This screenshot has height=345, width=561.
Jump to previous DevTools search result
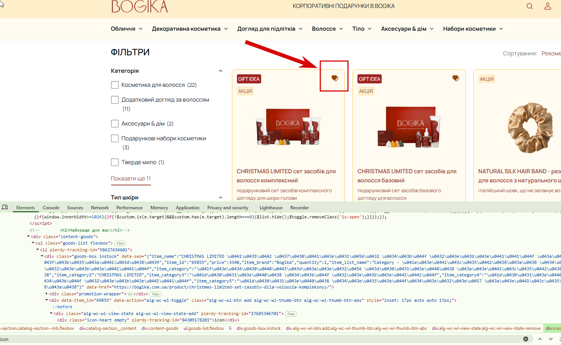[540, 339]
